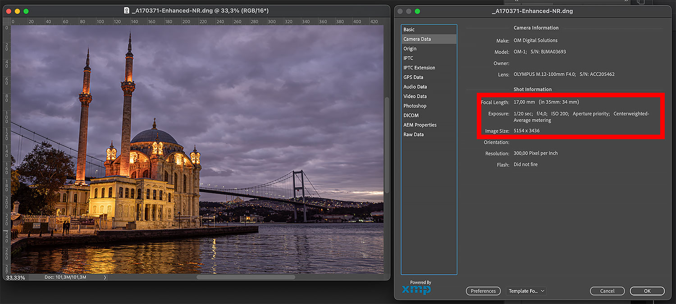Click the 33,33% zoom level field
The width and height of the screenshot is (676, 304).
15,277
